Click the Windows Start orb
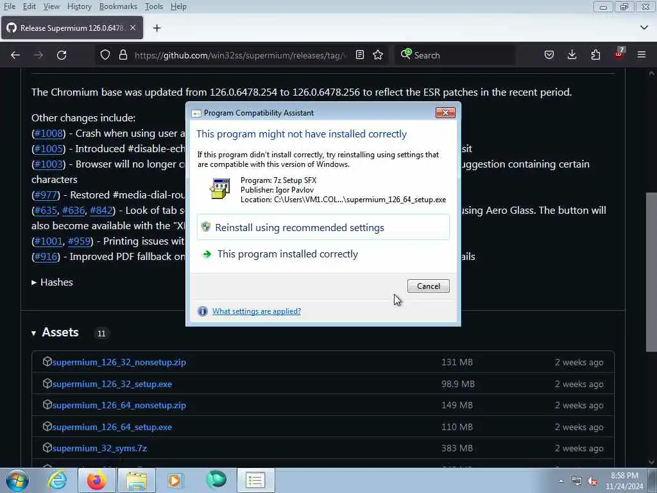Image resolution: width=657 pixels, height=493 pixels. pyautogui.click(x=17, y=480)
